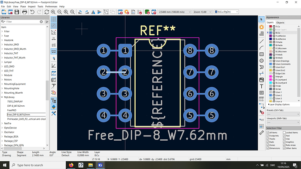Expand the Inductor_SMD library
The image size is (301, 169).
(x=2, y=44)
